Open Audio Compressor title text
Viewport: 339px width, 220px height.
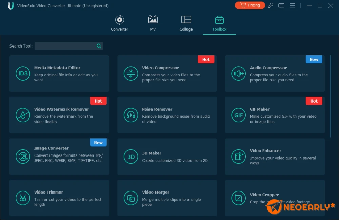tap(268, 68)
